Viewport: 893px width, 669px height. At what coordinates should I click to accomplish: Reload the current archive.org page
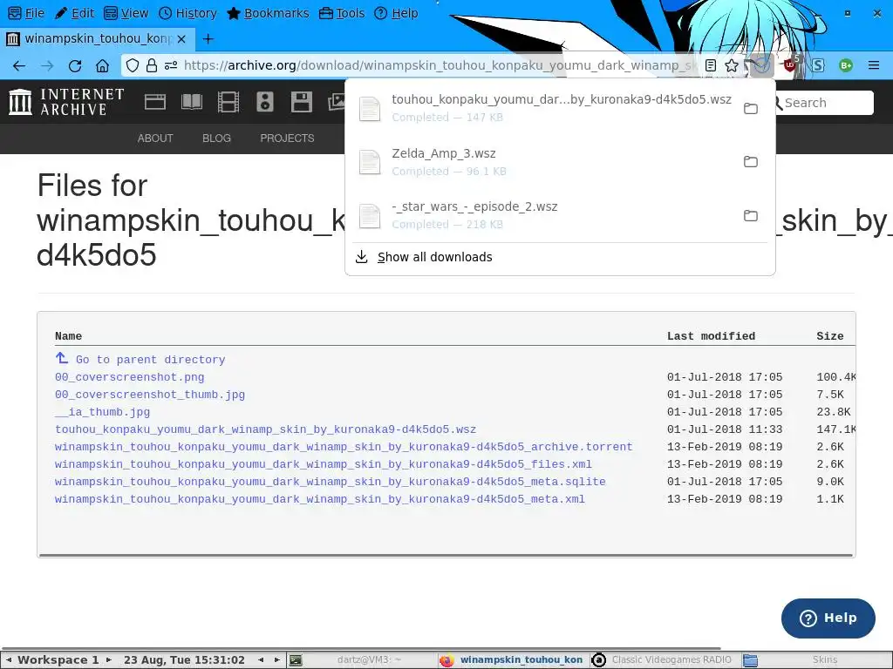click(75, 66)
